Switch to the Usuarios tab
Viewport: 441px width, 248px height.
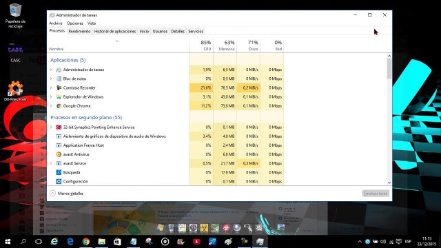click(x=160, y=31)
